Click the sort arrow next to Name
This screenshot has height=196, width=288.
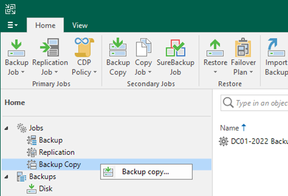pyautogui.click(x=244, y=128)
